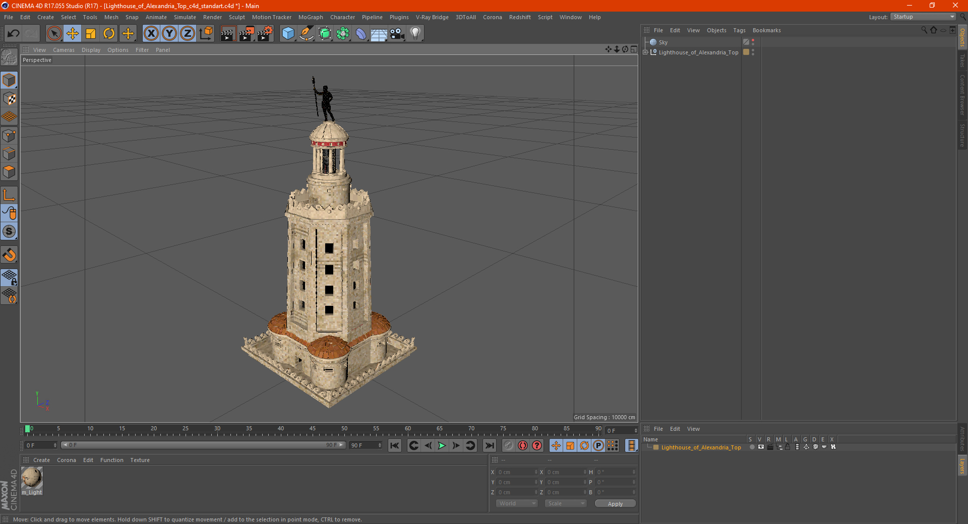Add a Camera object

pyautogui.click(x=397, y=34)
